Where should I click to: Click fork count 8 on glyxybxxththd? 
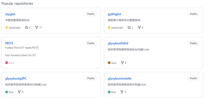pyautogui.click(x=126, y=63)
